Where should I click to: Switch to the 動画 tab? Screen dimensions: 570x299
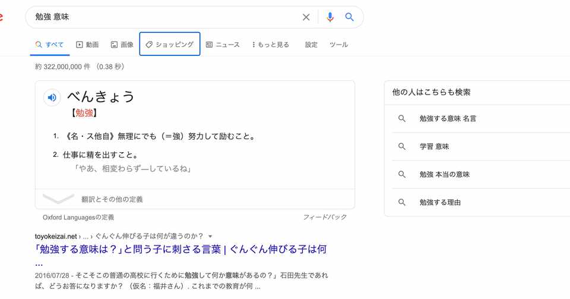coord(87,45)
